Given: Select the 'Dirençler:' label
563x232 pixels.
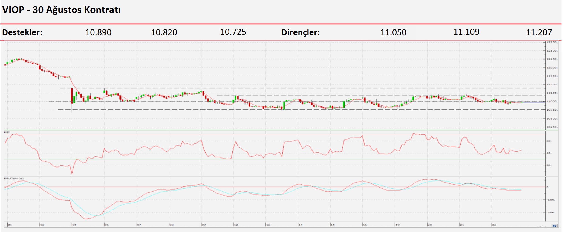Looking at the screenshot, I should tap(301, 32).
